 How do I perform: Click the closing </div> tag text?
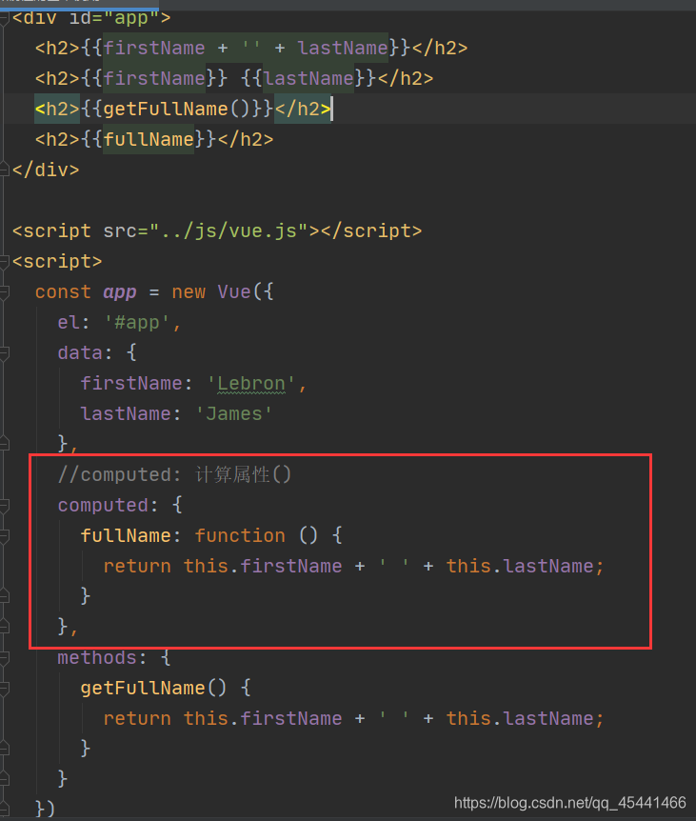pyautogui.click(x=46, y=170)
